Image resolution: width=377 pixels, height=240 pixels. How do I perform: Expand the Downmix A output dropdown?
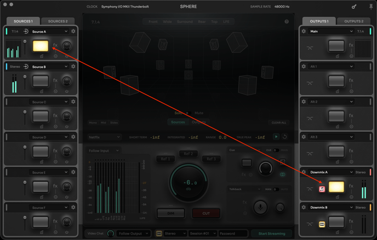tap(332, 172)
